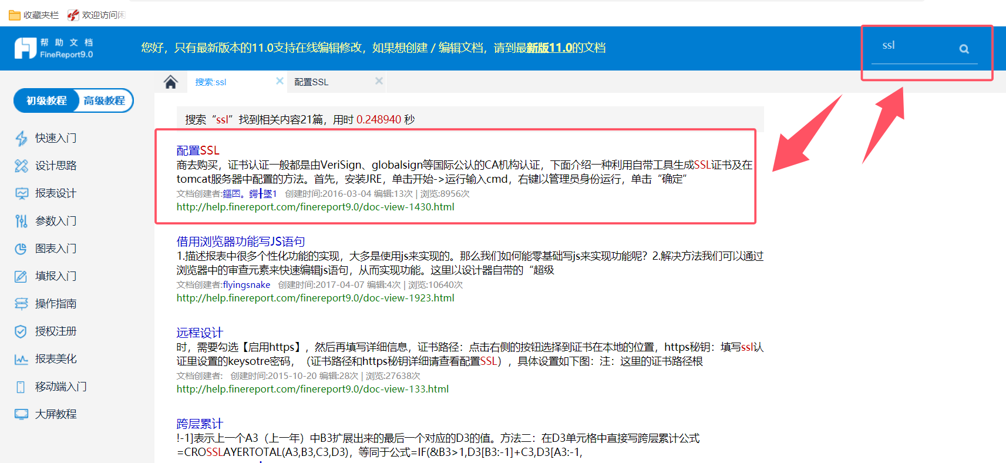Image resolution: width=1006 pixels, height=463 pixels.
Task: Open the 配置SSL result's author name link
Action: pos(250,194)
